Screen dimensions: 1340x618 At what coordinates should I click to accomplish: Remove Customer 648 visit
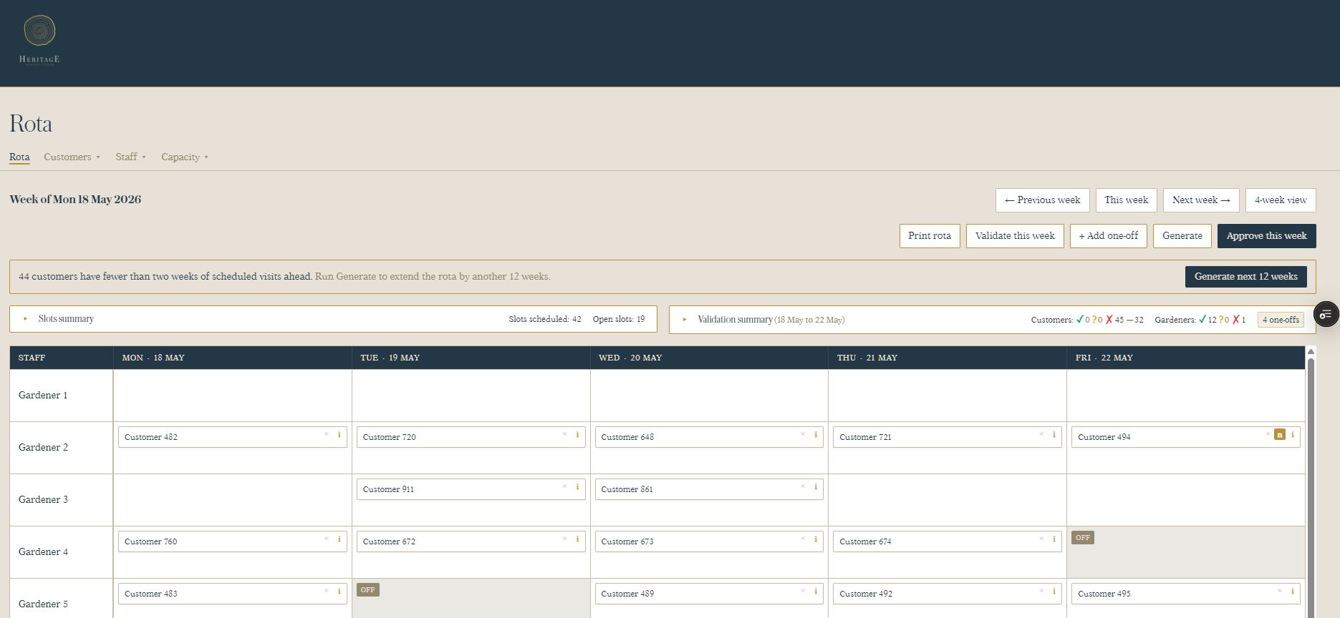click(803, 435)
